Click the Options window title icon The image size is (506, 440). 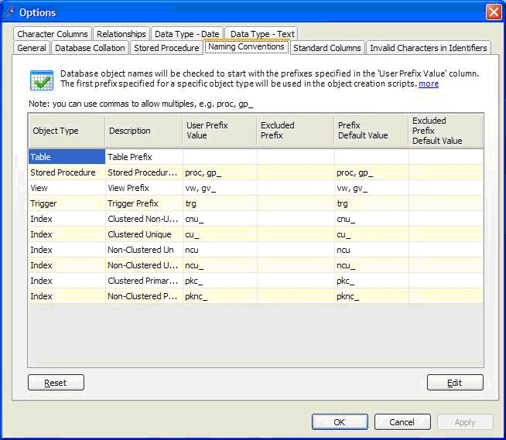click(x=10, y=12)
